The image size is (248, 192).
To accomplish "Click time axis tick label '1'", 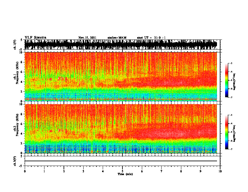I will pyautogui.click(x=44, y=171).
